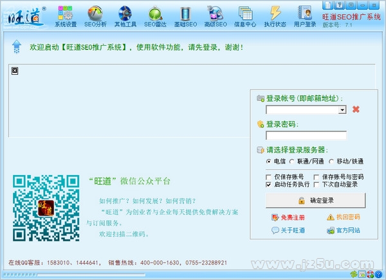Open the 高级SEO section
The height and width of the screenshot is (280, 386).
216,16
